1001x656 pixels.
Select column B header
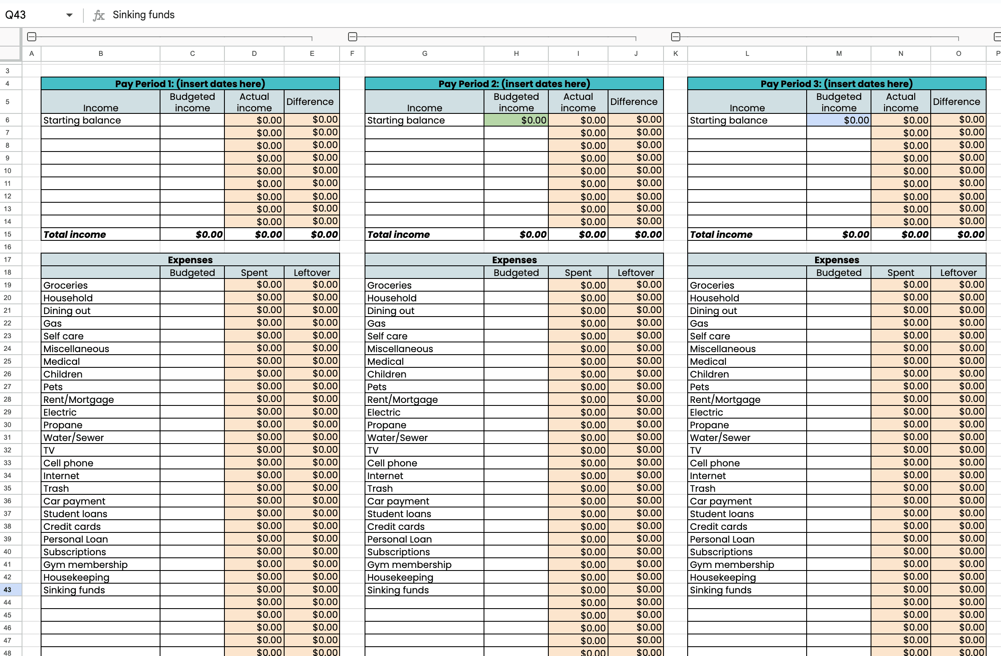(x=101, y=54)
